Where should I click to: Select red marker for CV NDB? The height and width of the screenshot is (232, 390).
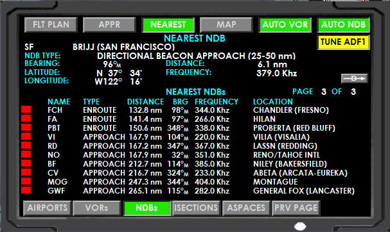tap(26, 172)
